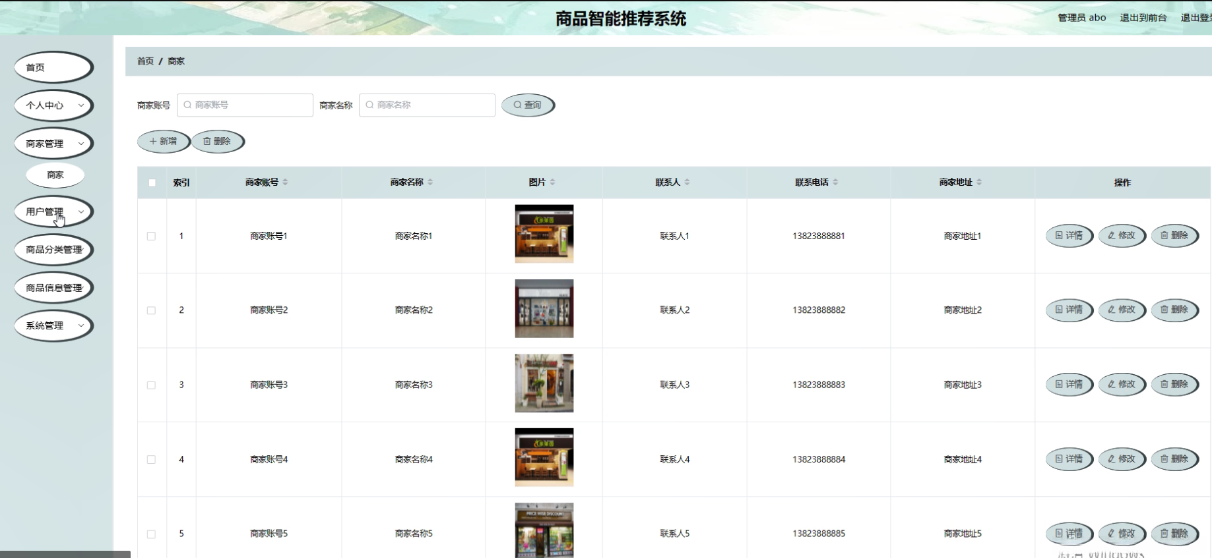
Task: Expand the 系统管理 sidebar menu
Action: pyautogui.click(x=53, y=325)
